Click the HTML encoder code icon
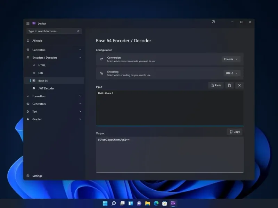The height and width of the screenshot is (208, 278). [34, 65]
